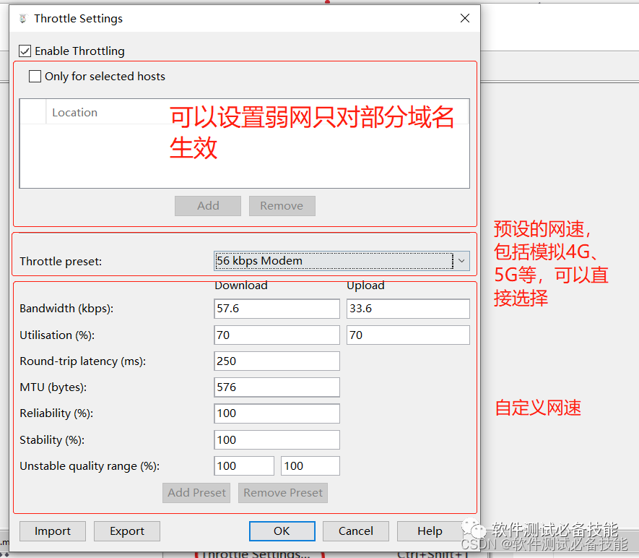Click the Add host button
The image size is (639, 558).
(x=208, y=205)
